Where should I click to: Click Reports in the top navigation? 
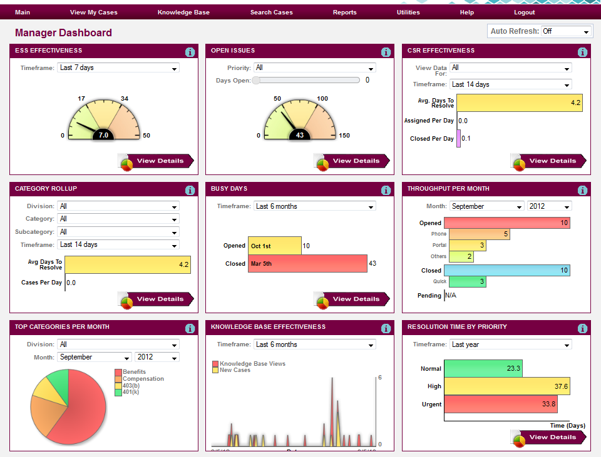click(x=344, y=13)
